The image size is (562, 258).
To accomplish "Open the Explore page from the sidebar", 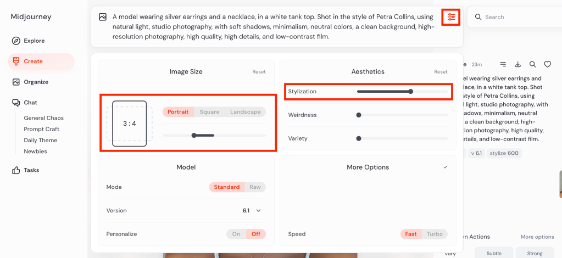I will (x=34, y=41).
